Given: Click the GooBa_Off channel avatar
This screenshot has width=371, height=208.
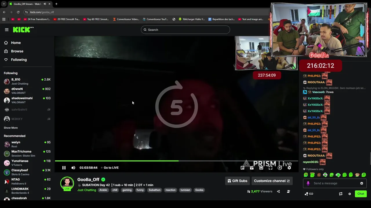Looking at the screenshot, I should (67, 184).
